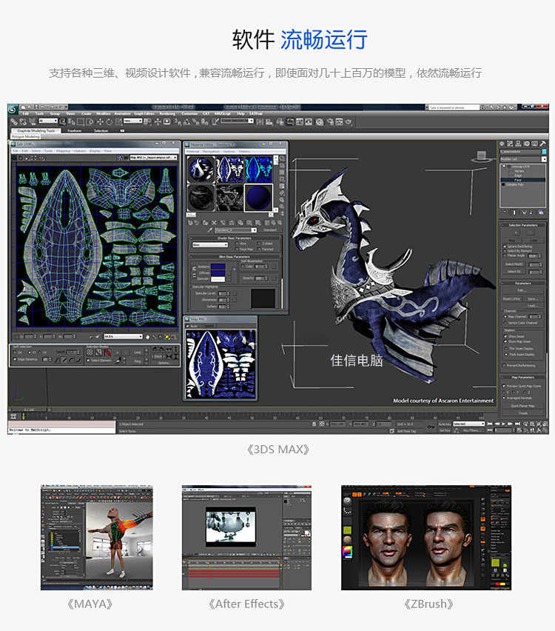Open the 3ds Max application button menu

click(12, 109)
